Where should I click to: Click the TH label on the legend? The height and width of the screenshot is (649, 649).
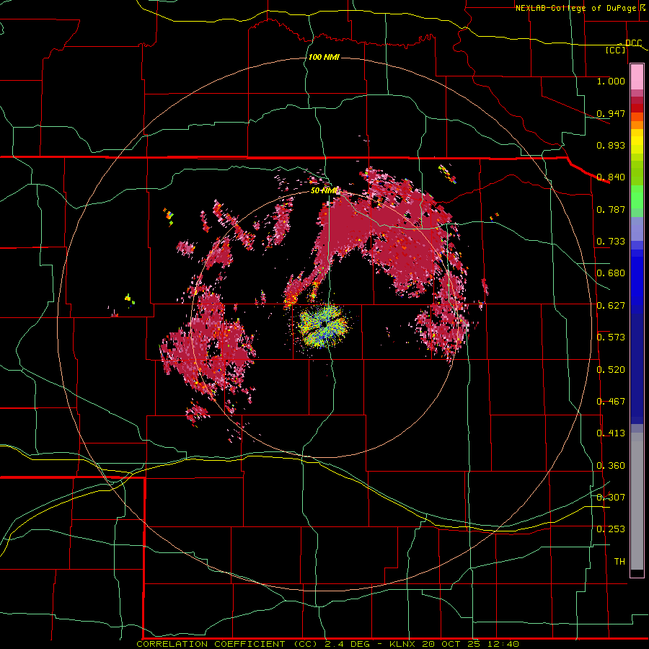[619, 562]
